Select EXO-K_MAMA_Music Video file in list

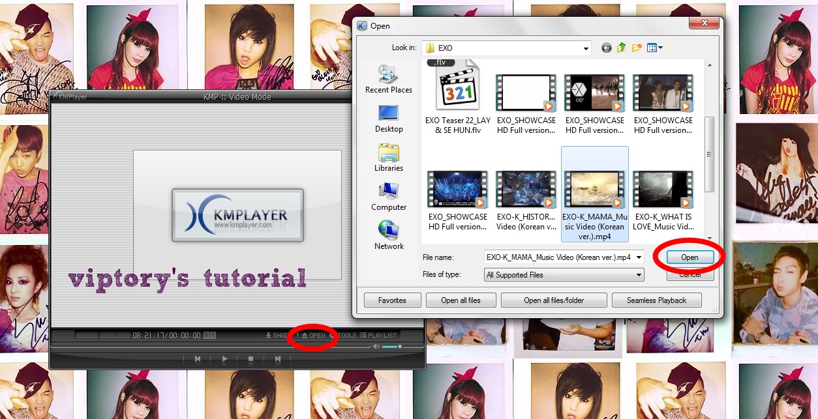point(594,194)
